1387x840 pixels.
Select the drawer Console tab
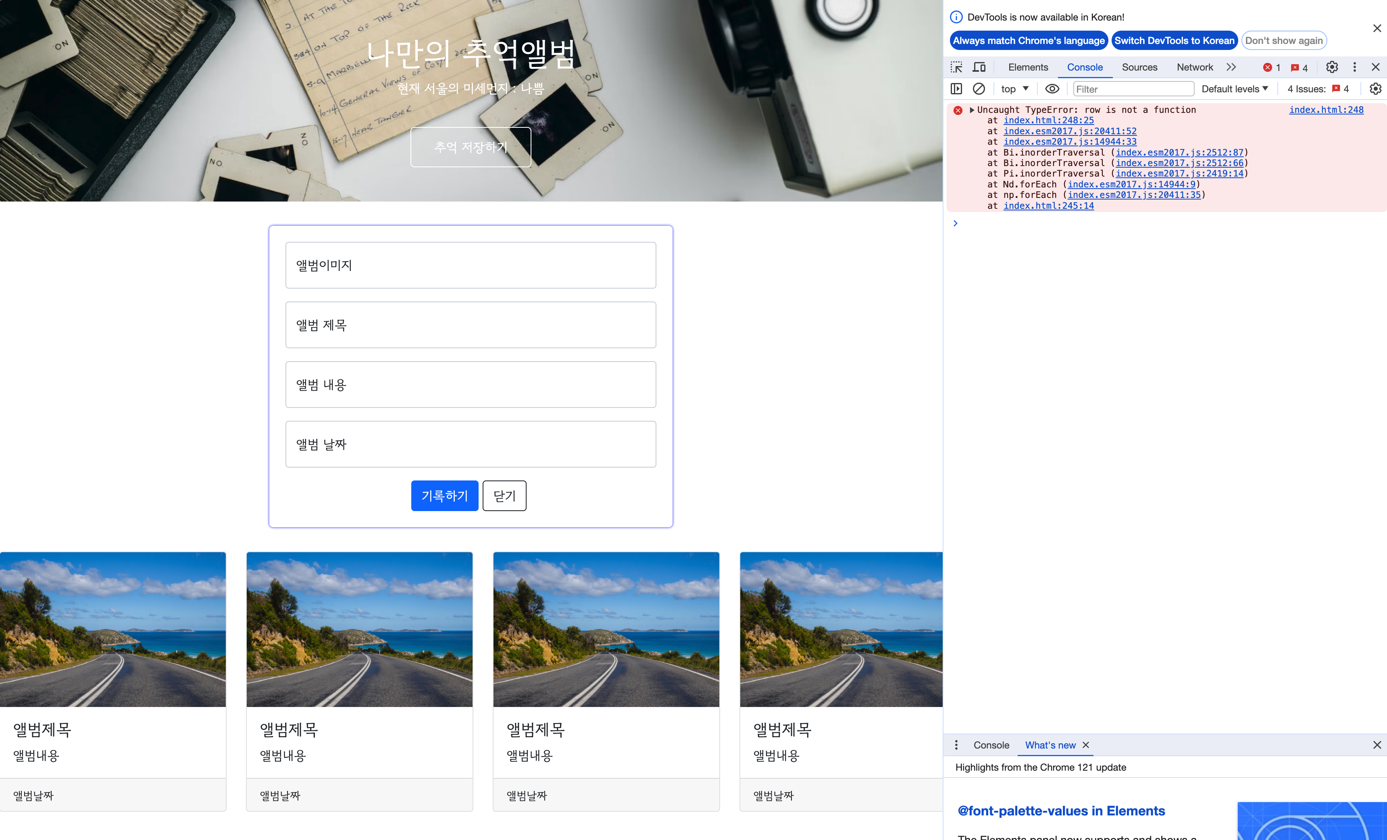pos(991,745)
